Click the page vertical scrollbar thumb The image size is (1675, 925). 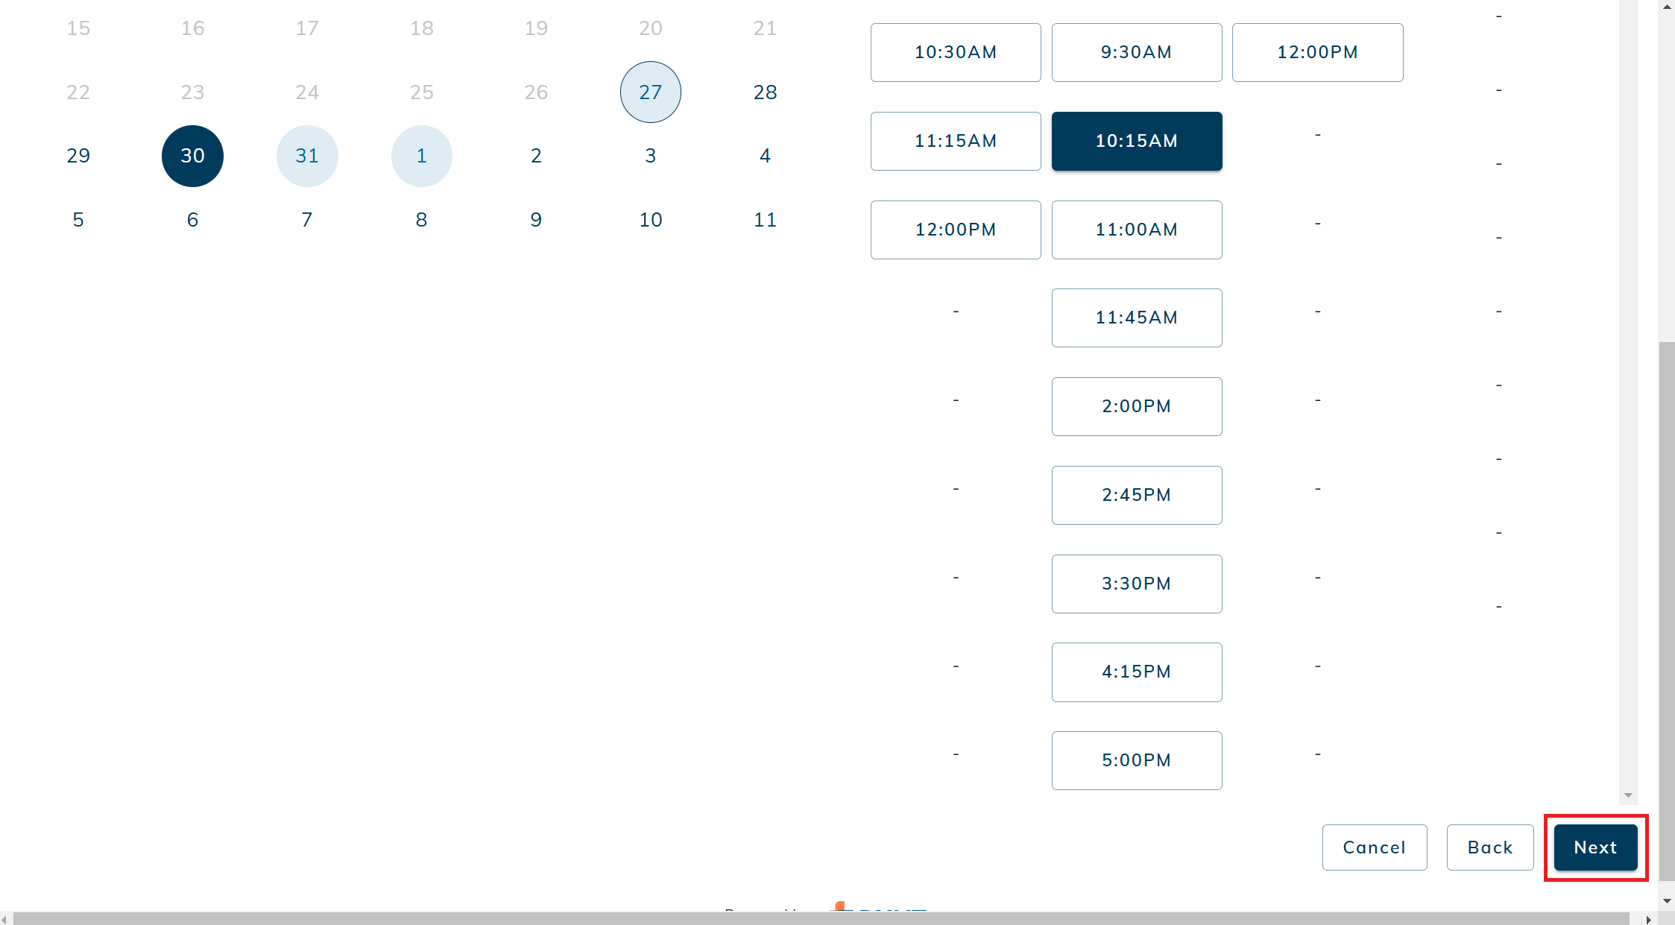click(x=1667, y=611)
